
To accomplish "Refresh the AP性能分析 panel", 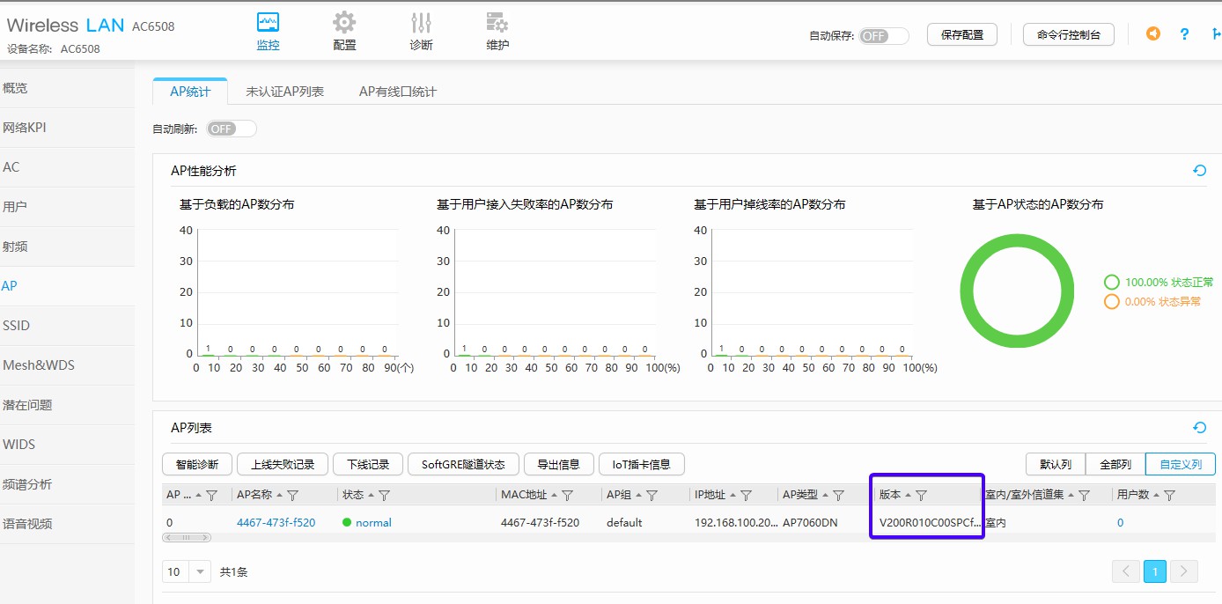I will click(x=1199, y=171).
